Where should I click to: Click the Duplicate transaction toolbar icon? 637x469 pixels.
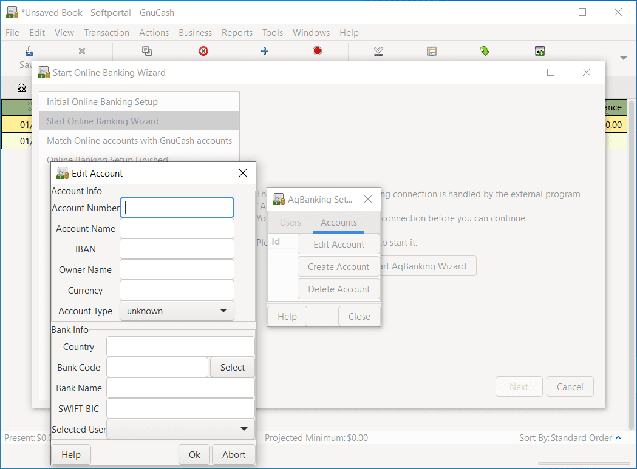pyautogui.click(x=147, y=51)
